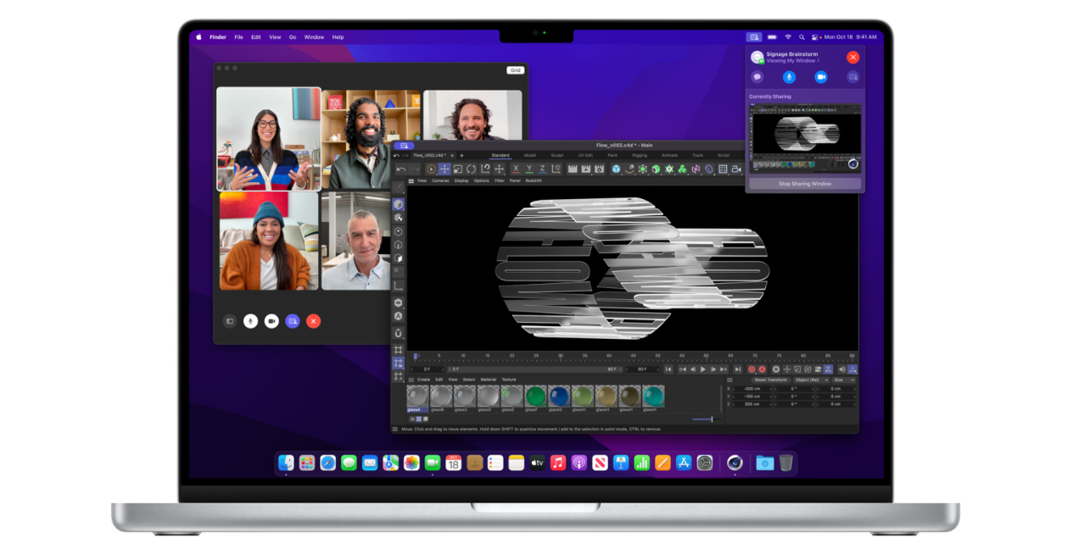Click the Undo arrow in Cinema 4D toolbar

pos(401,169)
